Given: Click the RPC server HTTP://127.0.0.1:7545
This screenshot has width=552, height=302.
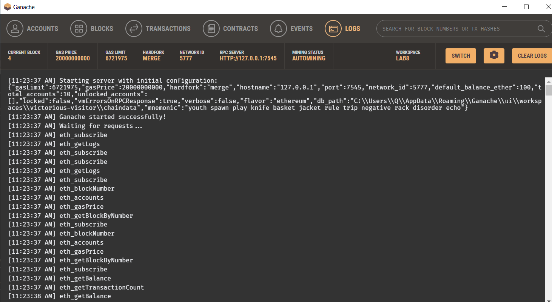Looking at the screenshot, I should pos(248,59).
